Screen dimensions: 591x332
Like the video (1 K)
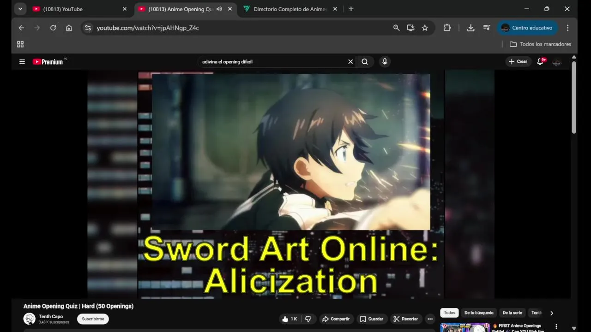click(289, 319)
